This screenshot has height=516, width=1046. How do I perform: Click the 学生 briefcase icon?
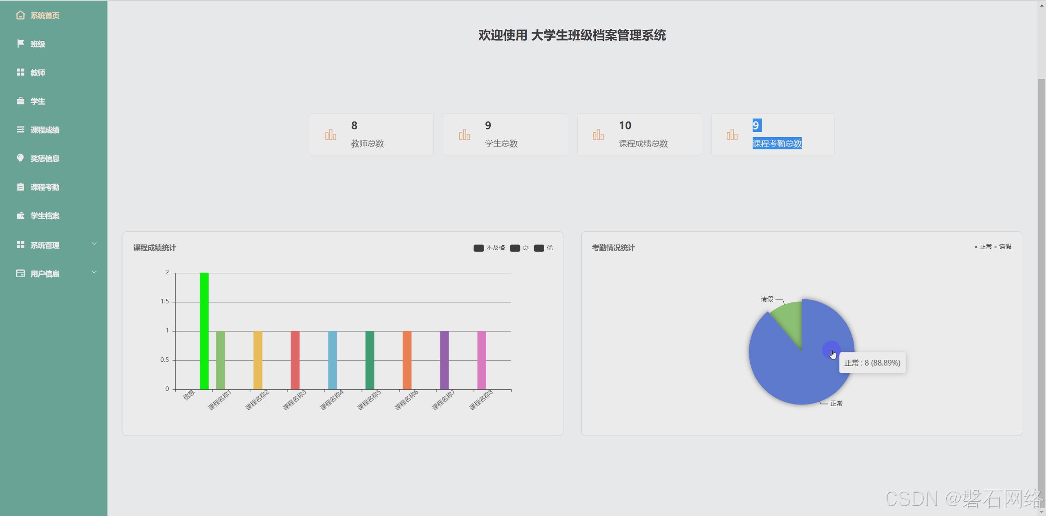pos(20,101)
